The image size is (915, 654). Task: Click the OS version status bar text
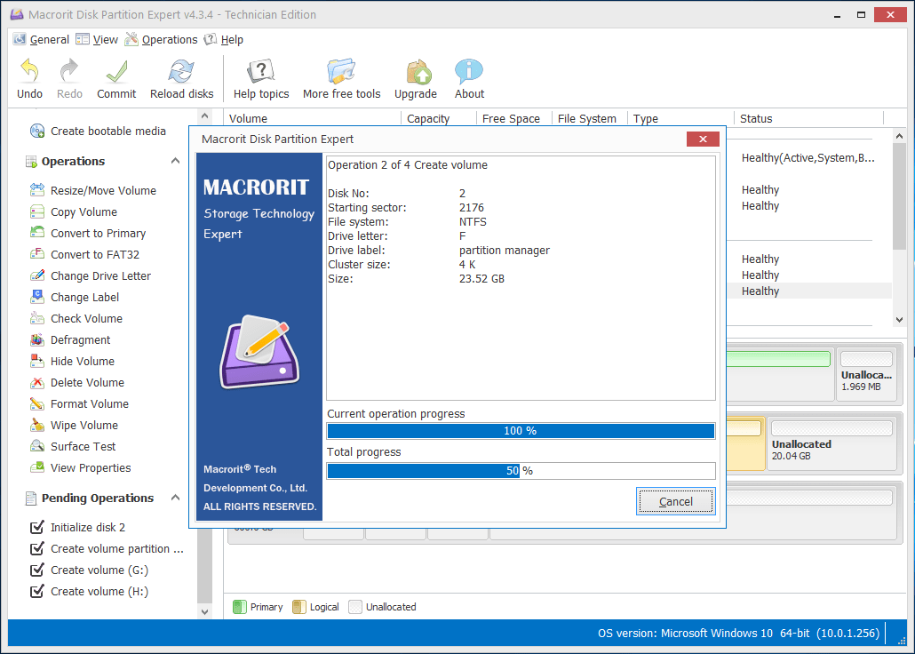(x=738, y=633)
